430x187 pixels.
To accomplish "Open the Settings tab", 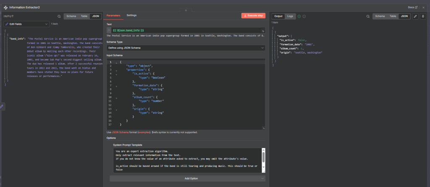I will (131, 15).
